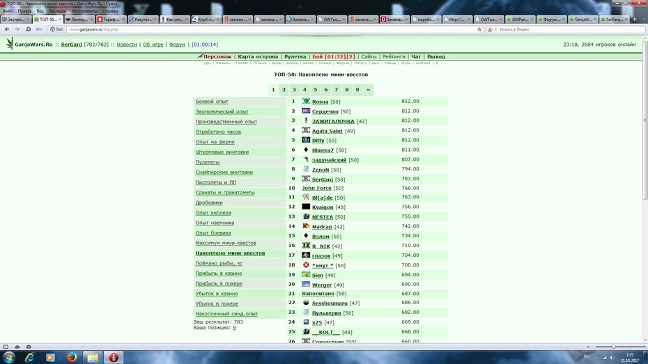Click the clan icon next to Сердечко
The width and height of the screenshot is (648, 364).
(x=306, y=111)
